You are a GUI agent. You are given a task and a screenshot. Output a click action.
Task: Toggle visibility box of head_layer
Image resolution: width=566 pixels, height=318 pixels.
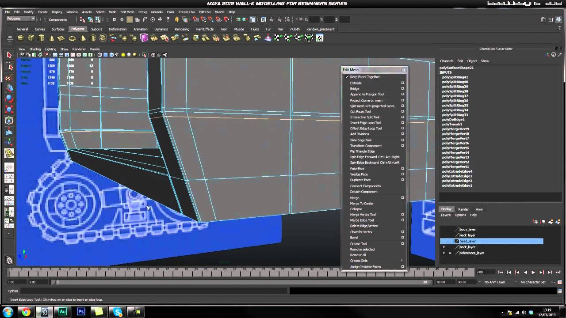point(444,241)
